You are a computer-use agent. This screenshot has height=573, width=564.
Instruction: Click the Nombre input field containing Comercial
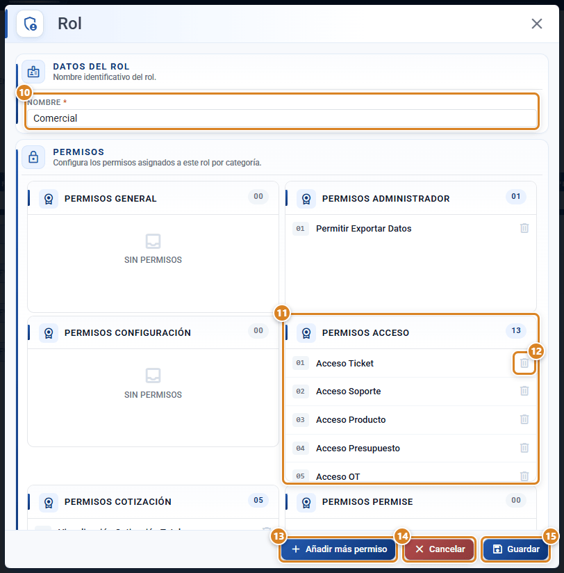coord(282,118)
